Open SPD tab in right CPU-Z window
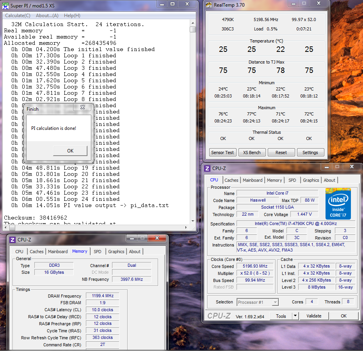 (x=292, y=180)
